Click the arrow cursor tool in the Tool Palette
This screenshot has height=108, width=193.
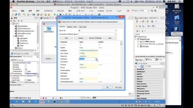click(x=142, y=66)
